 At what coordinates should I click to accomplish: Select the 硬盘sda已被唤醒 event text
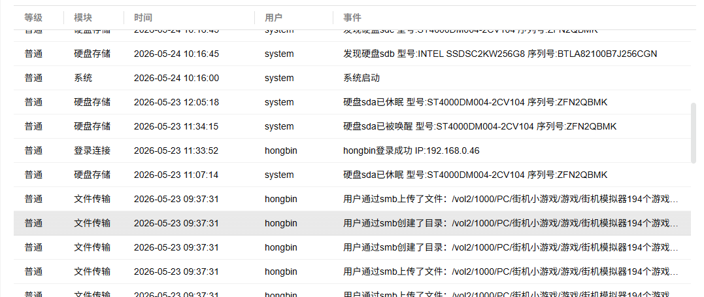480,127
